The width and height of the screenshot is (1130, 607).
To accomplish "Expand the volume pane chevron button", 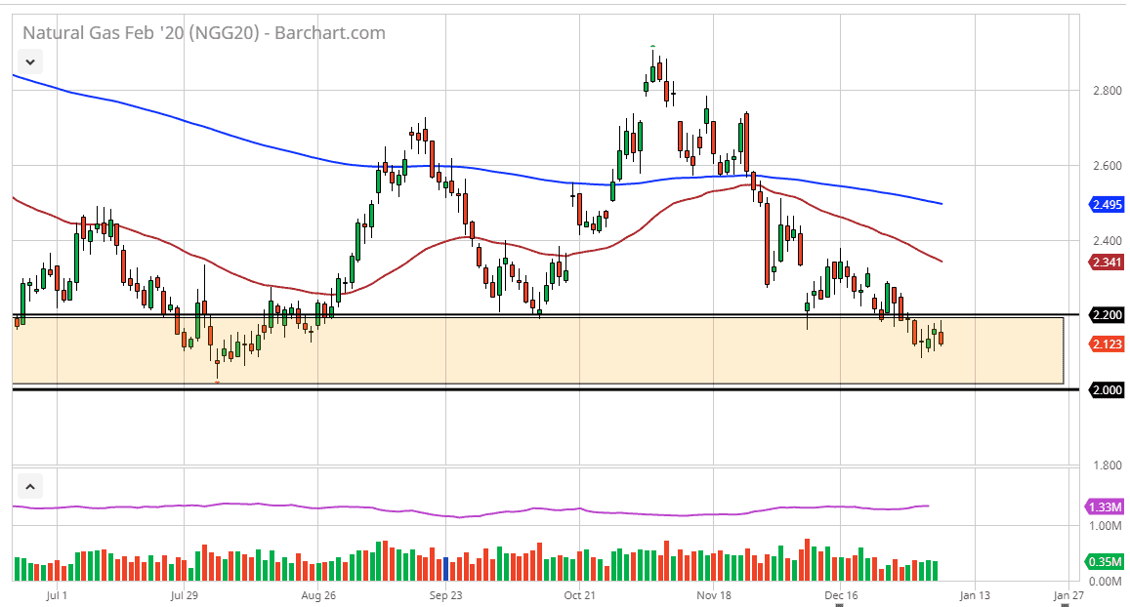I will 30,487.
